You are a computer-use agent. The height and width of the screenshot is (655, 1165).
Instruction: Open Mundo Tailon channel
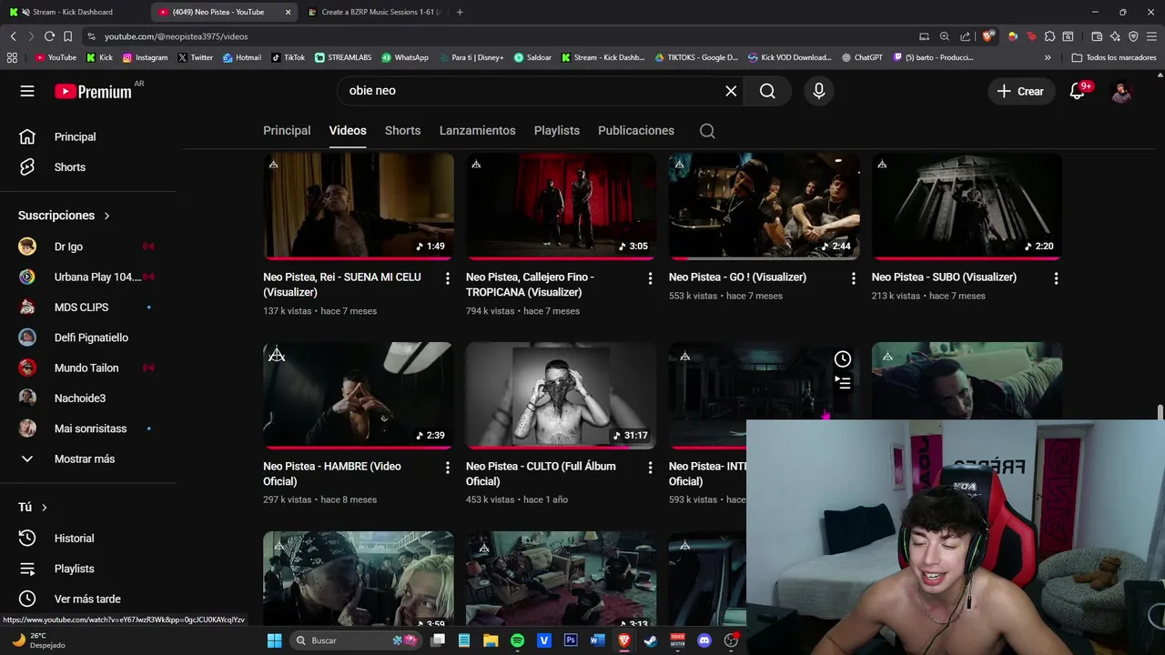pos(88,368)
